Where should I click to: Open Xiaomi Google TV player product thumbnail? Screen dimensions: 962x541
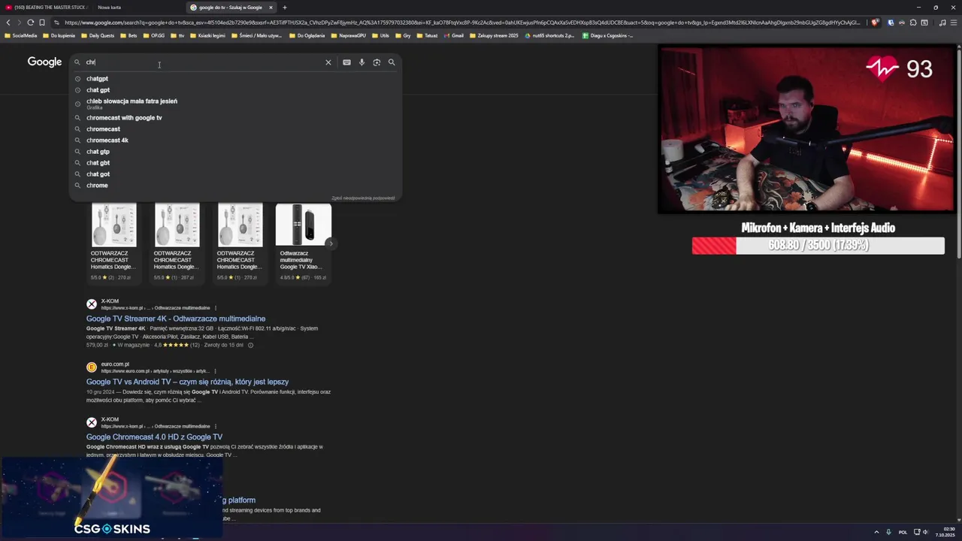pyautogui.click(x=304, y=225)
